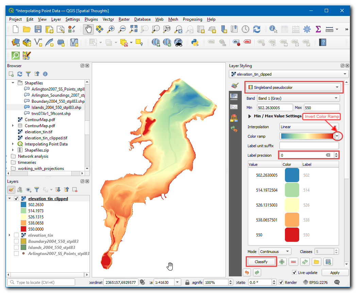The width and height of the screenshot is (356, 293).
Task: Click the green plus add class icon
Action: pyautogui.click(x=282, y=262)
